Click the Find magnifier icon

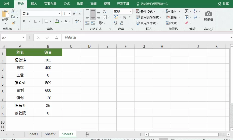click(195, 17)
